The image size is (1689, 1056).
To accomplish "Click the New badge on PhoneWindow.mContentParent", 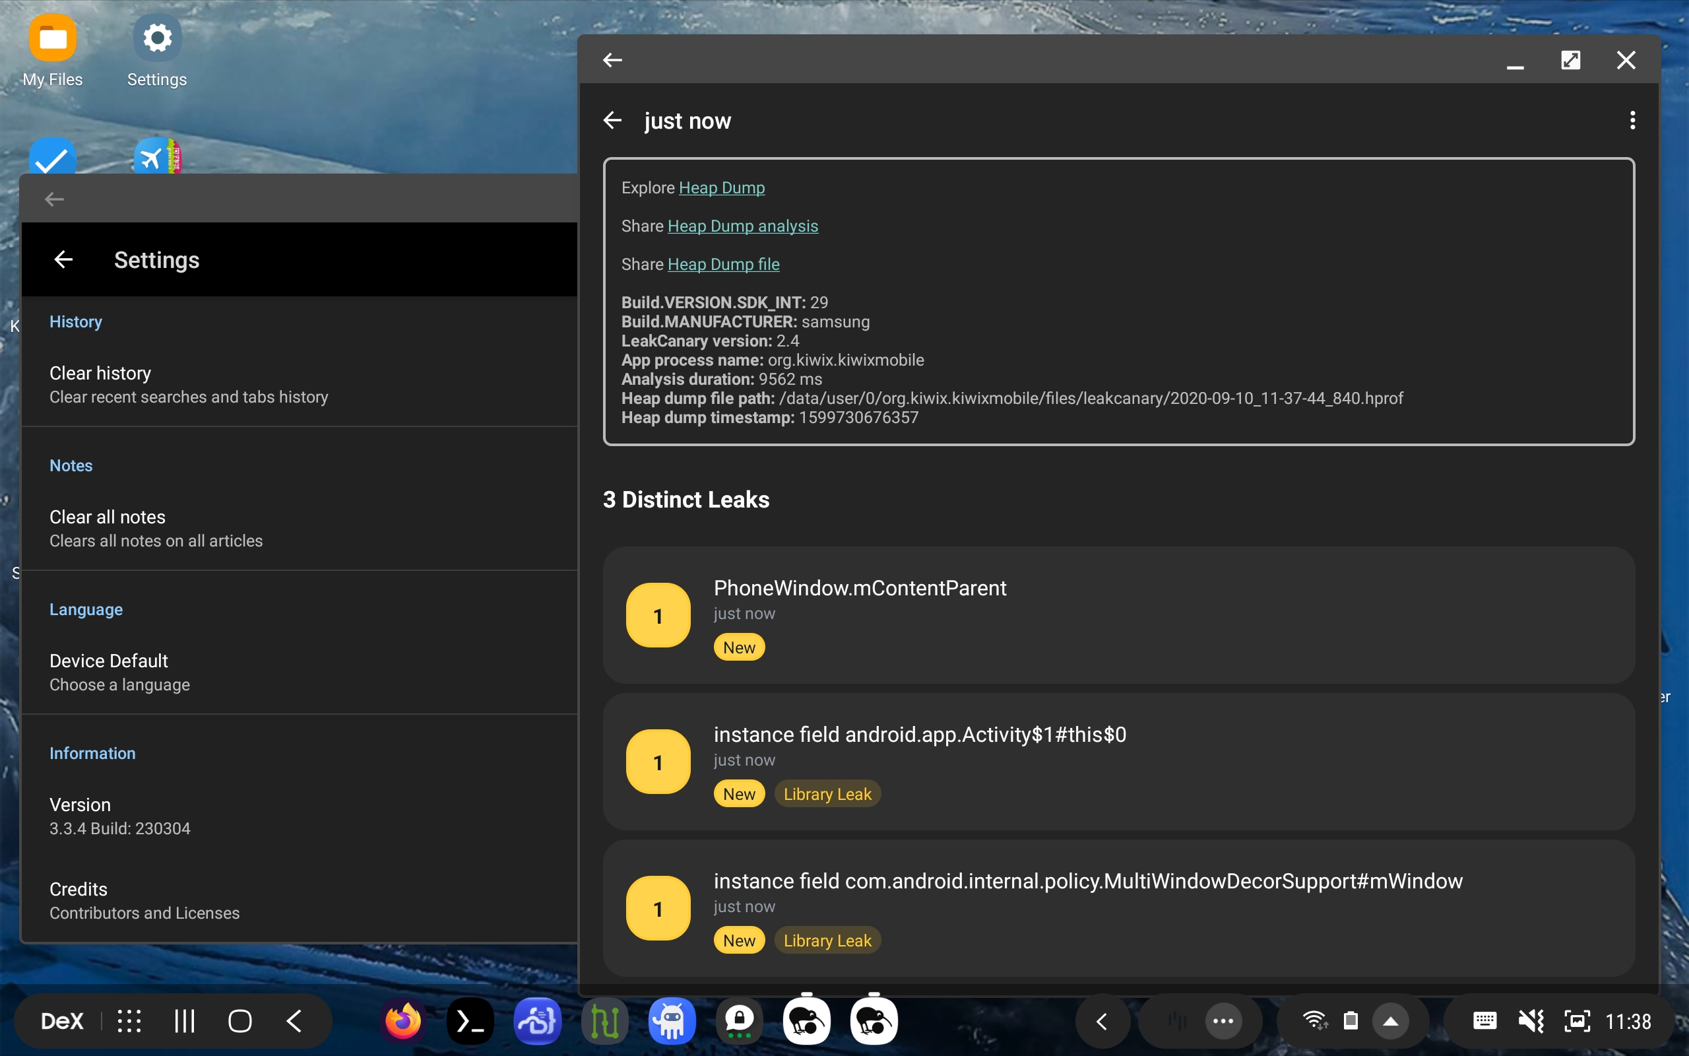I will click(739, 647).
